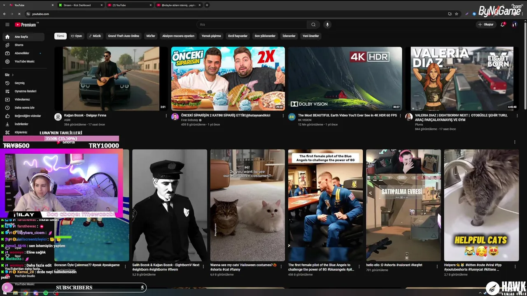Open video title The Most BEAUTIFUL Earth Video
This screenshot has width=527, height=296.
pos(347,116)
